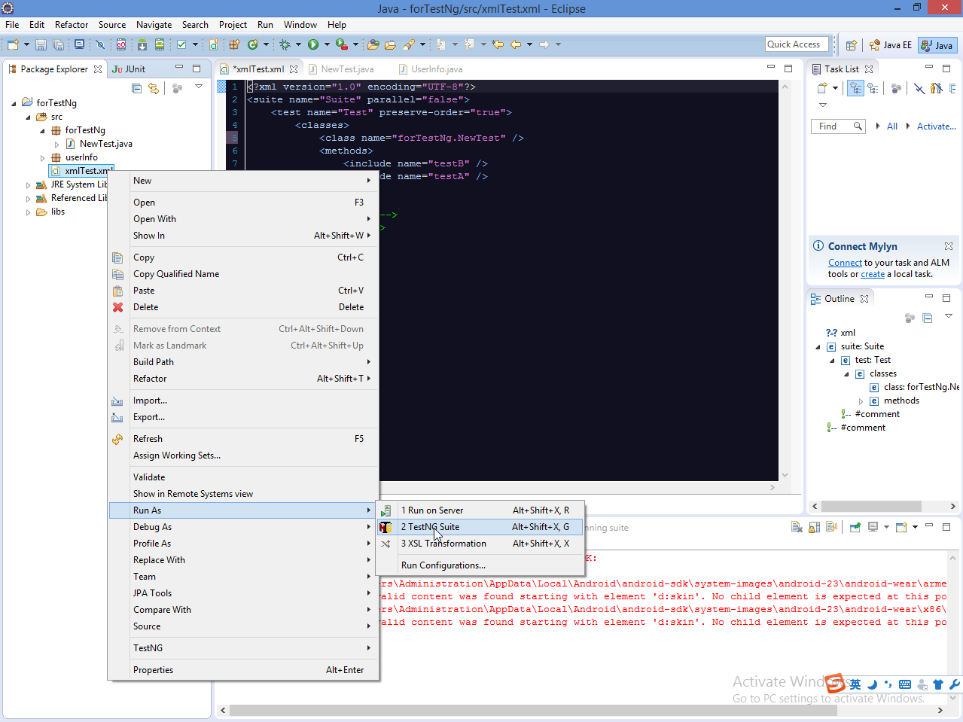Click the Clear Console icon

pos(797,527)
